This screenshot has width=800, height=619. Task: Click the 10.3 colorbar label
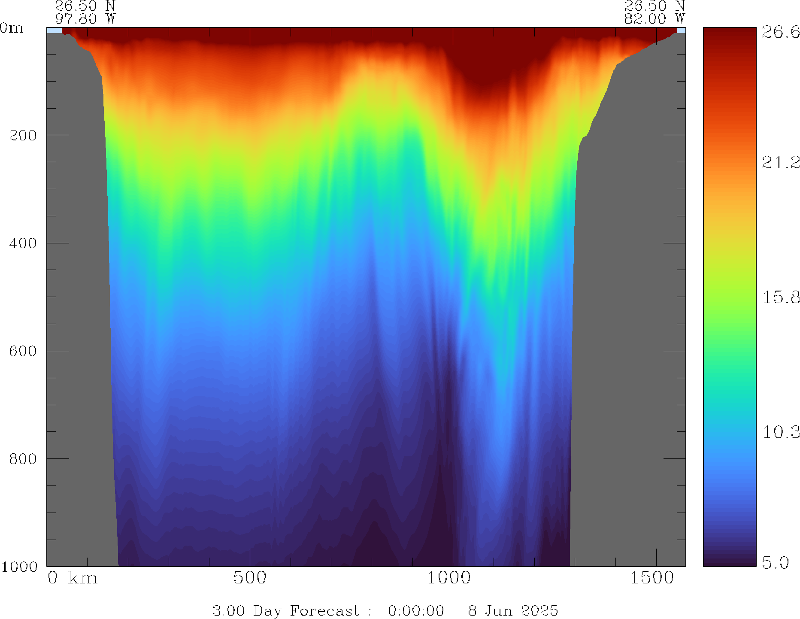780,432
